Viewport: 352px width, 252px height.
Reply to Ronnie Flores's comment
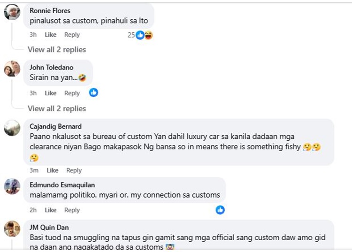[72, 35]
